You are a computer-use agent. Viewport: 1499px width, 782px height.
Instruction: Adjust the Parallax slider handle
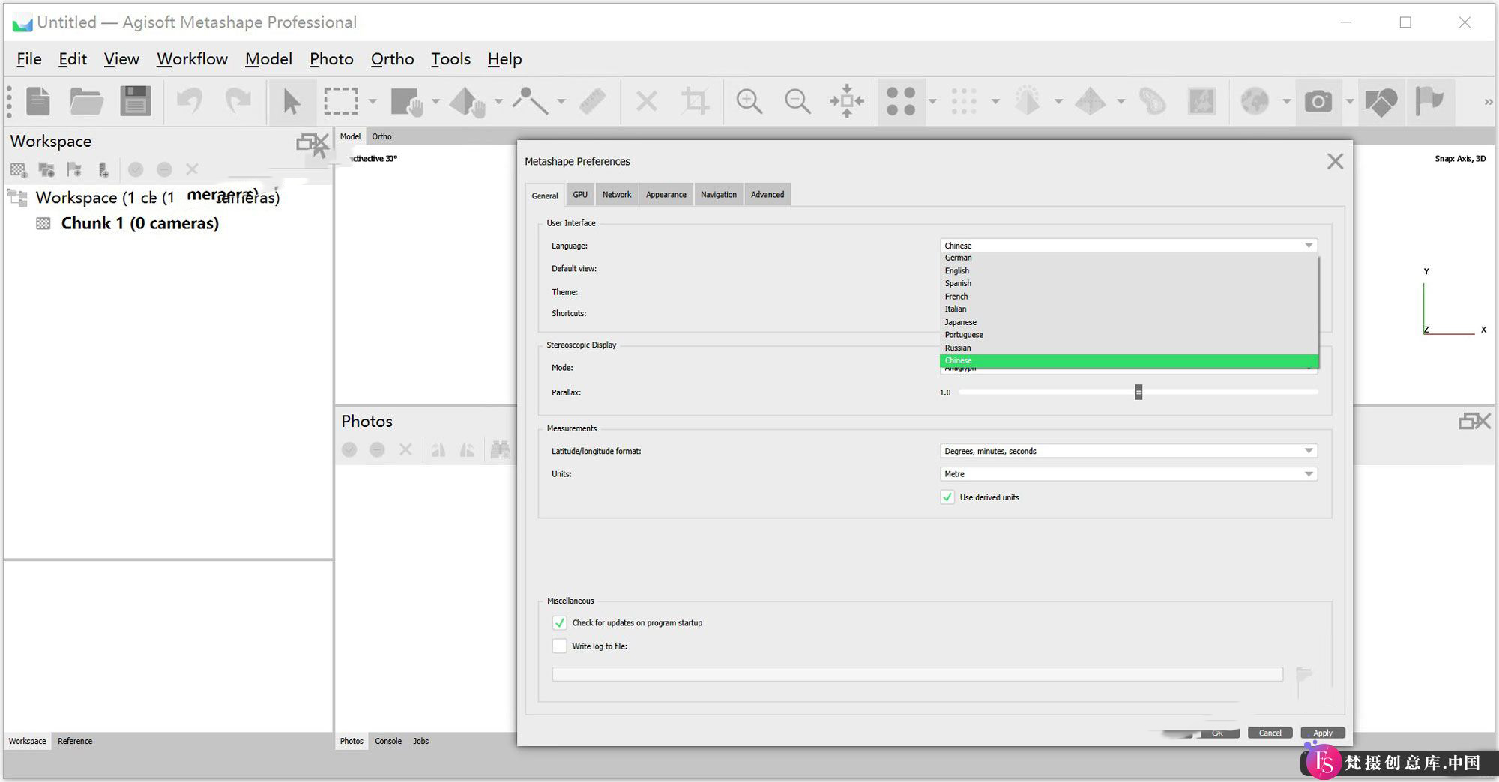pos(1138,392)
